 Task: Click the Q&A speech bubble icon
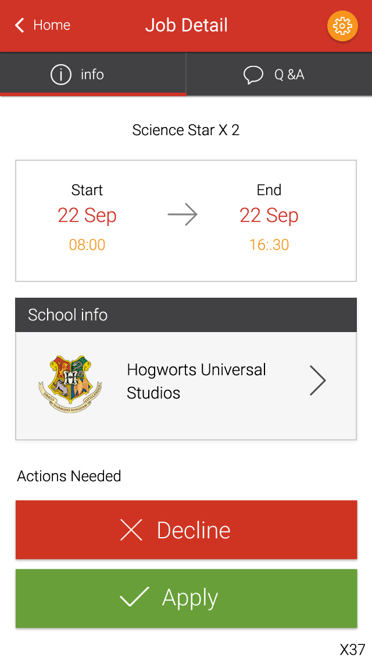pos(253,75)
